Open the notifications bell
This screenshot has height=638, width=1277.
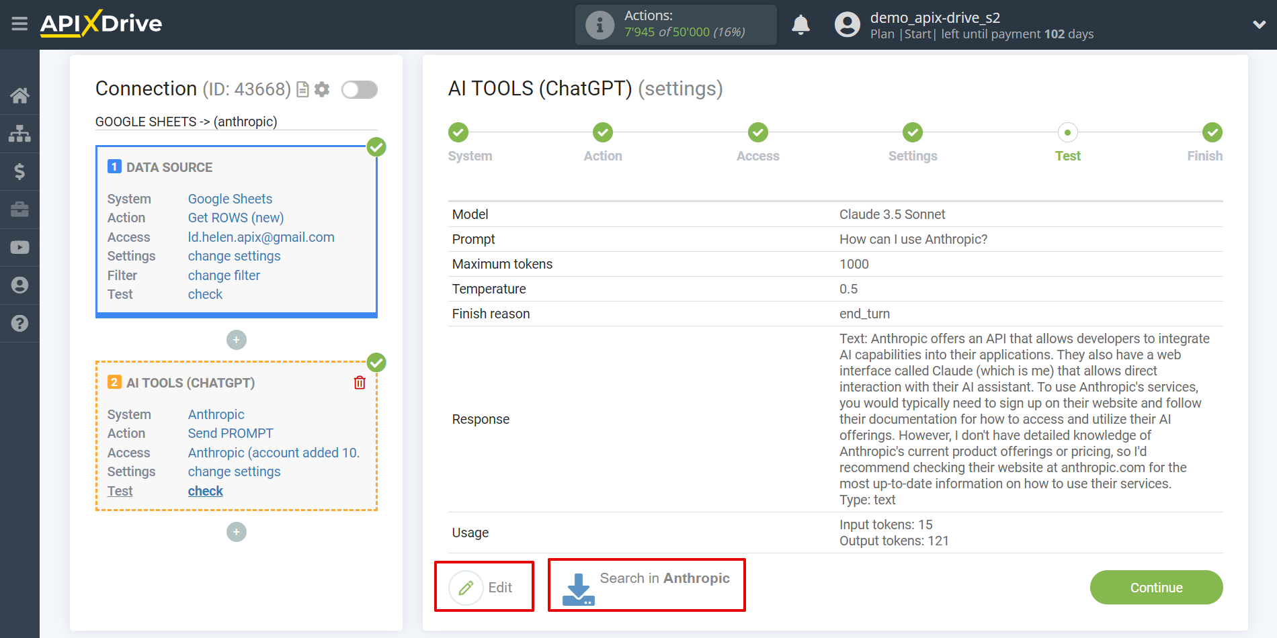[x=800, y=25]
